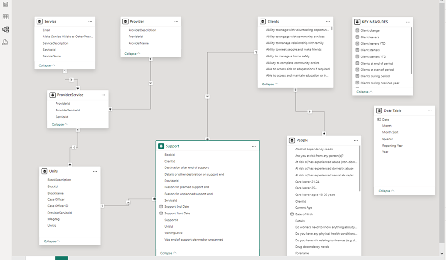
Task: Click the People table header icon
Action: pyautogui.click(x=292, y=140)
